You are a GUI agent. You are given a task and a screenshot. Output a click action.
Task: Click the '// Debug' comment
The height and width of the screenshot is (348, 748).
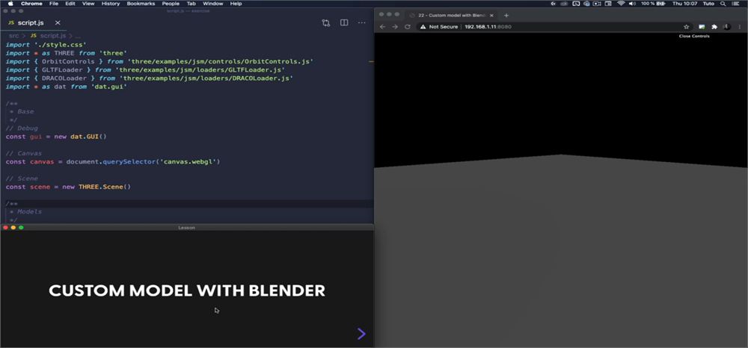(22, 128)
